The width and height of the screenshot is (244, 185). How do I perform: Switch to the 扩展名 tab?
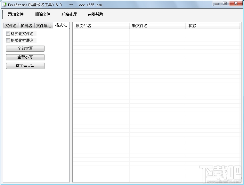point(27,26)
